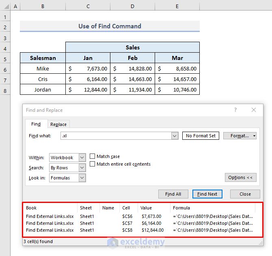Expand the Search By Rows dropdown
Image resolution: width=272 pixels, height=256 pixels.
82,168
